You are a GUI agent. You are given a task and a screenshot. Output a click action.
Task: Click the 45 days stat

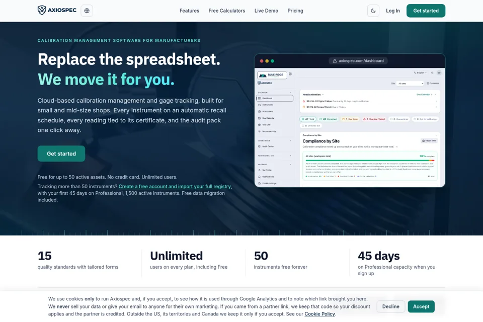396,263
